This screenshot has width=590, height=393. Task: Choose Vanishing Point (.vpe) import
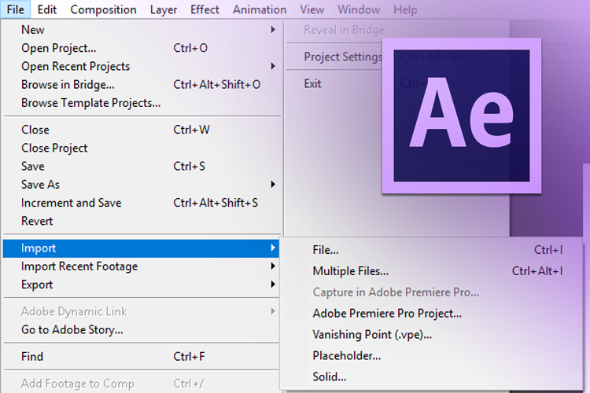(372, 334)
